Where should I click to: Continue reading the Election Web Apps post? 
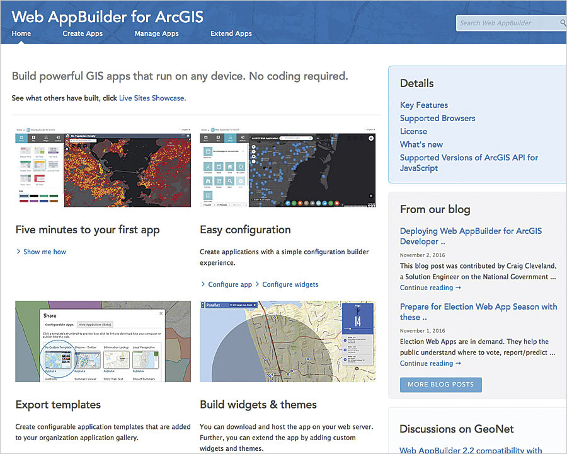(x=430, y=363)
